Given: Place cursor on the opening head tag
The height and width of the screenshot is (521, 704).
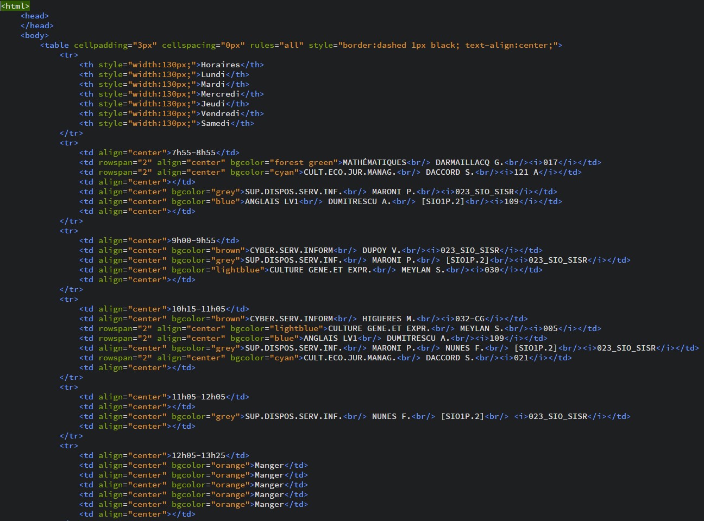Looking at the screenshot, I should [x=35, y=16].
